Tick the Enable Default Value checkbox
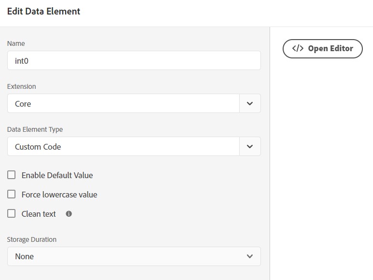373x280 pixels. 12,175
